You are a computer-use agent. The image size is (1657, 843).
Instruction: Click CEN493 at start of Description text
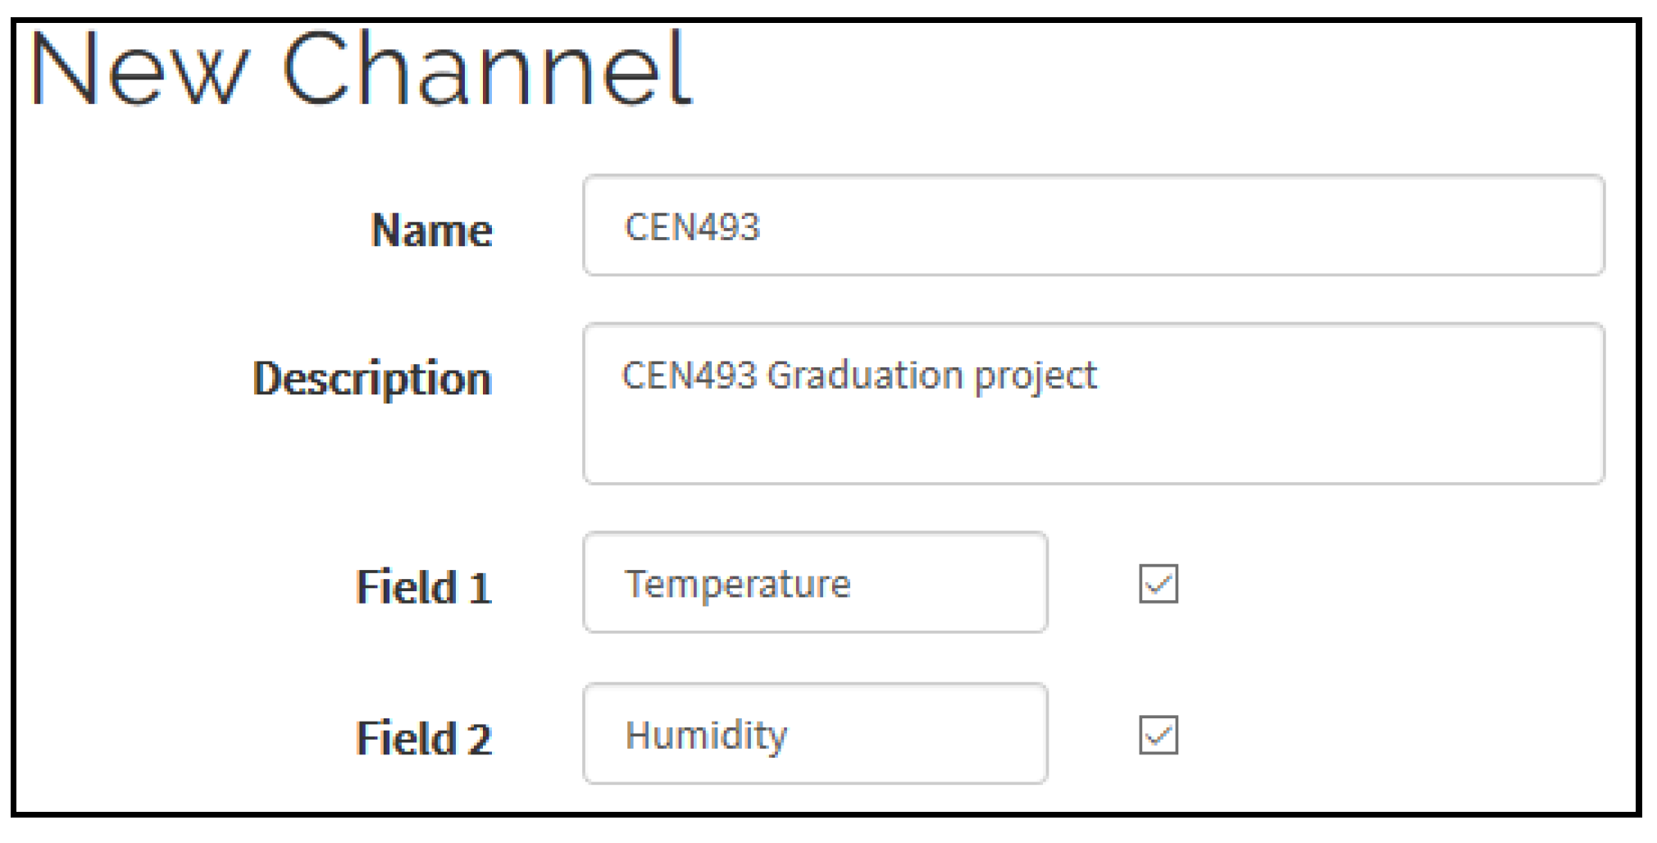(689, 376)
